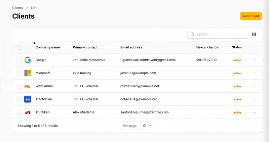Screen dimensions: 269x142
Task: Click the active badge in Google row
Action: [237, 60]
